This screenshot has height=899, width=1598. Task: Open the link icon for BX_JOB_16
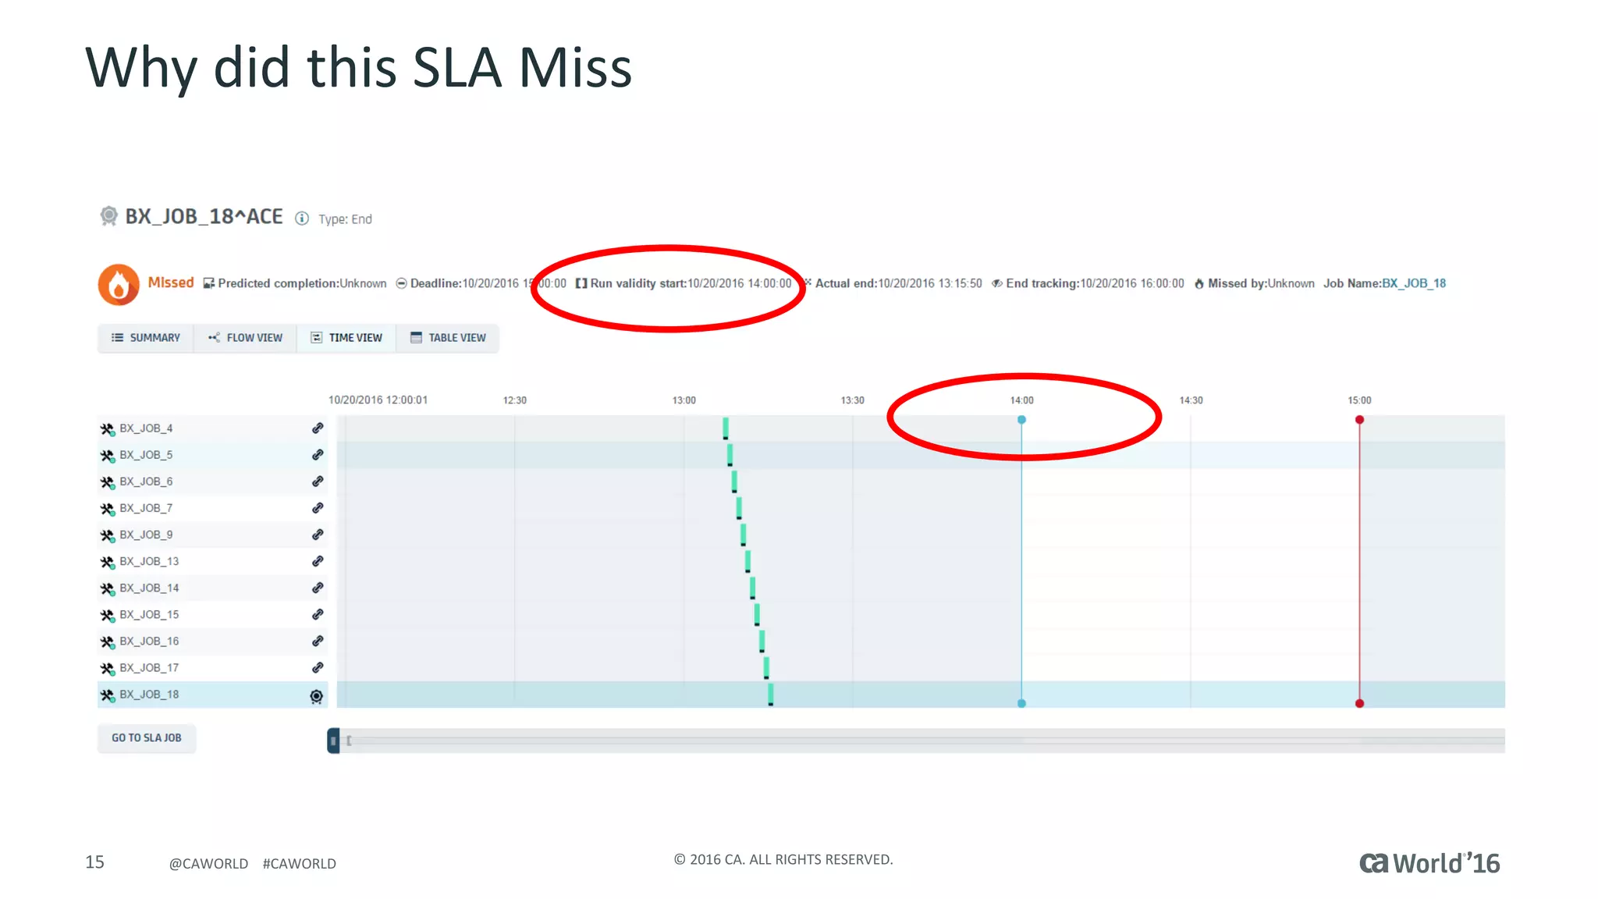[318, 641]
